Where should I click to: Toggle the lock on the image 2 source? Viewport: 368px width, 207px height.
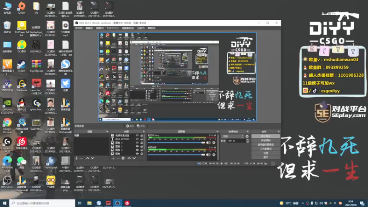pyautogui.click(x=142, y=146)
